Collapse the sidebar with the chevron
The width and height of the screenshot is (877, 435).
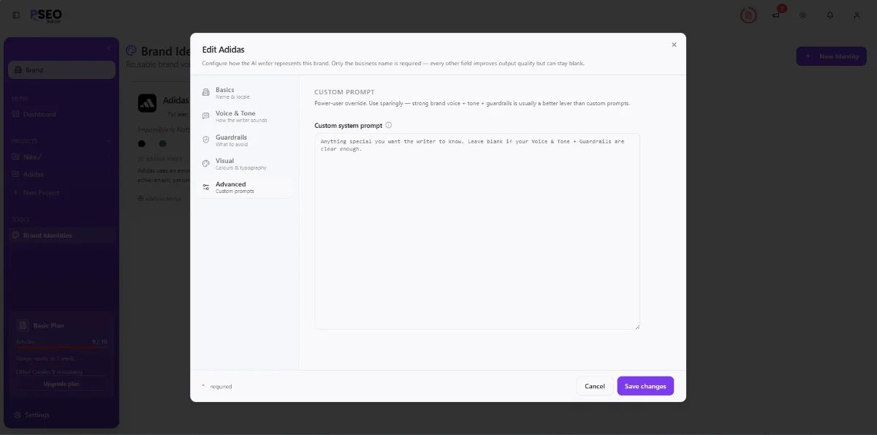(108, 48)
